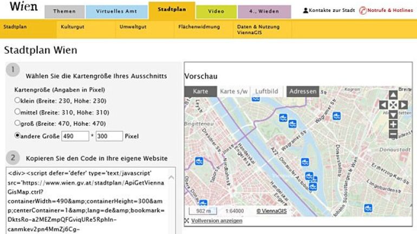Switch the map to the Karte view
The height and width of the screenshot is (234, 417).
click(x=200, y=91)
